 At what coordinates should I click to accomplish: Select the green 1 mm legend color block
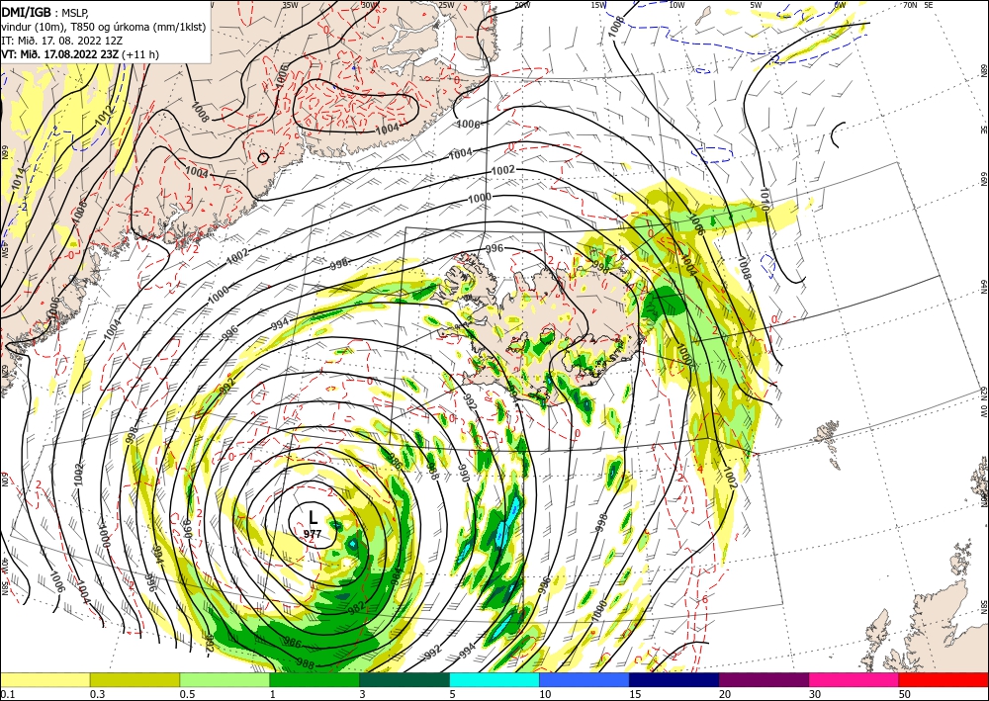[x=315, y=679]
